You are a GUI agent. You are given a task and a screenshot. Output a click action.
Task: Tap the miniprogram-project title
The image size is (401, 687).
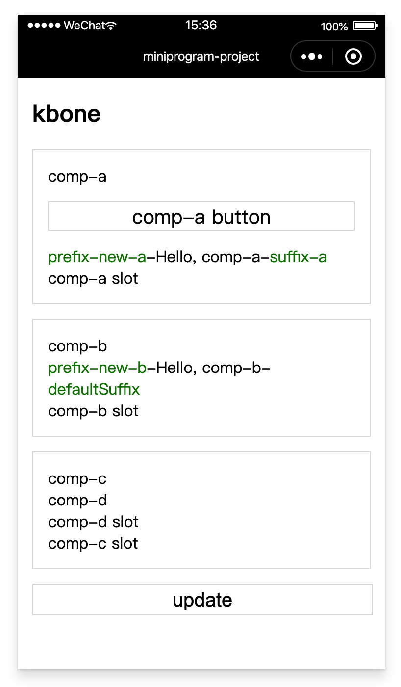(x=201, y=57)
